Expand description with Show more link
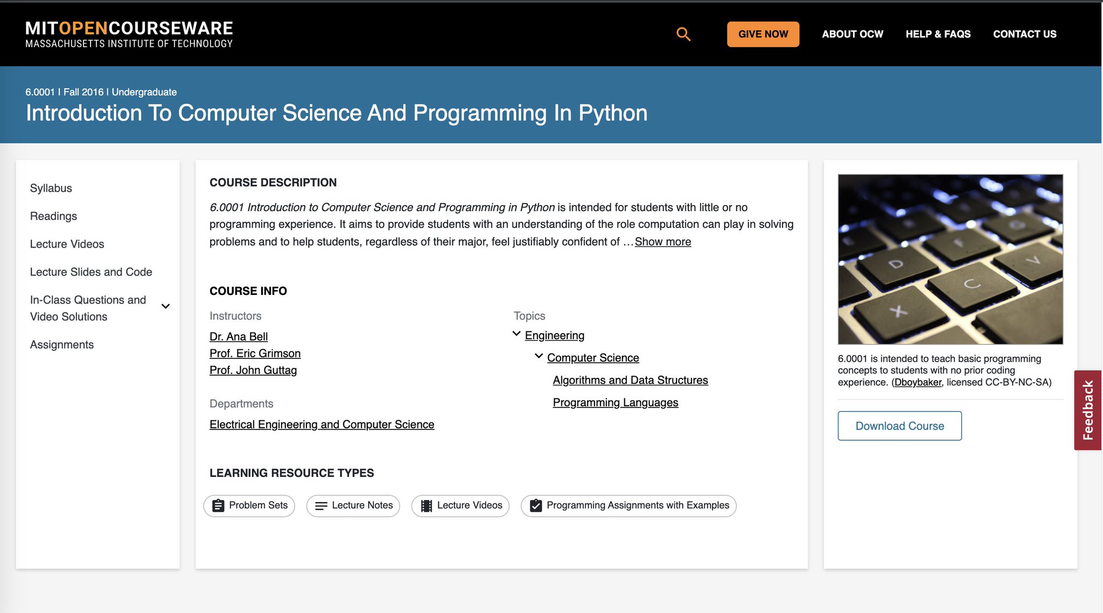1103x613 pixels. [x=662, y=242]
